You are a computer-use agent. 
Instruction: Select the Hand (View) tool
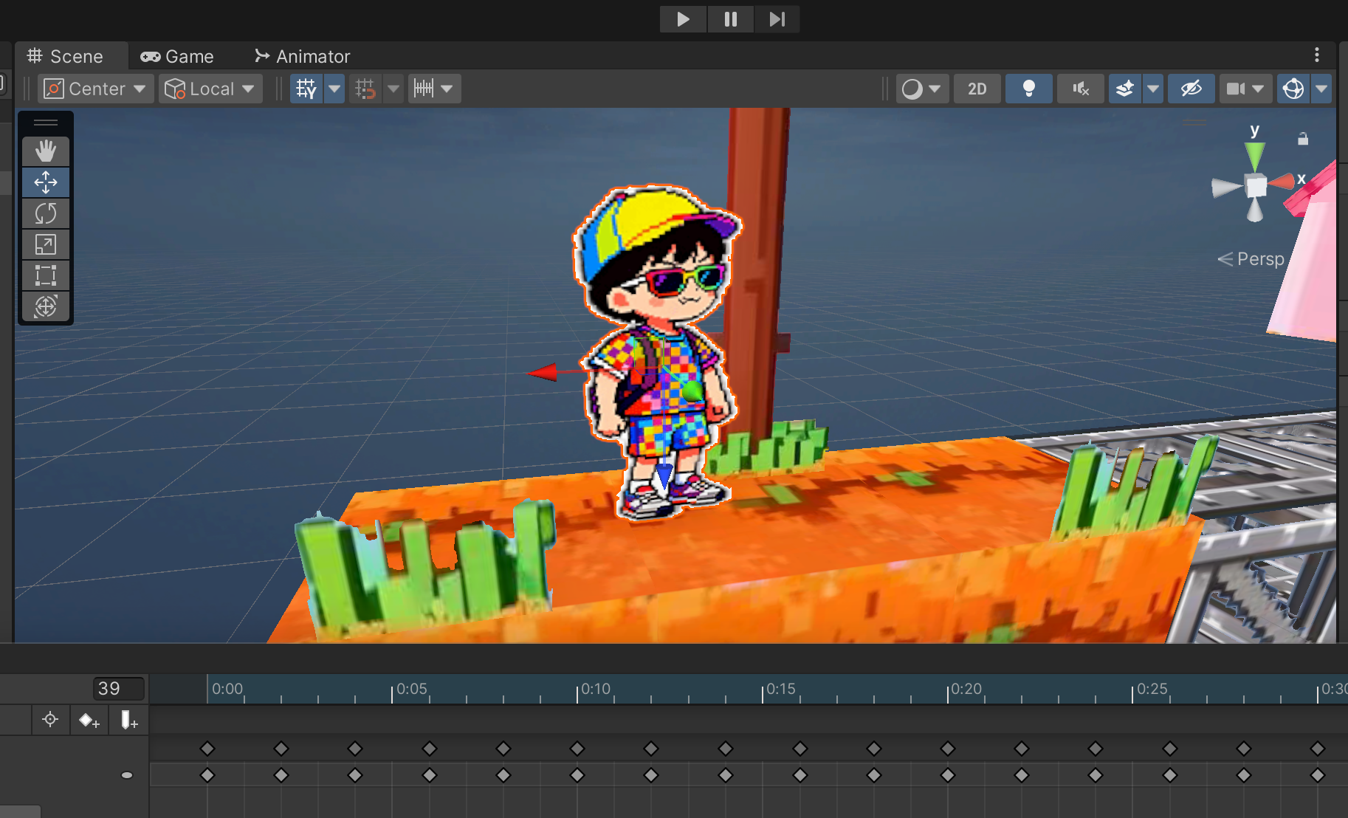(46, 151)
